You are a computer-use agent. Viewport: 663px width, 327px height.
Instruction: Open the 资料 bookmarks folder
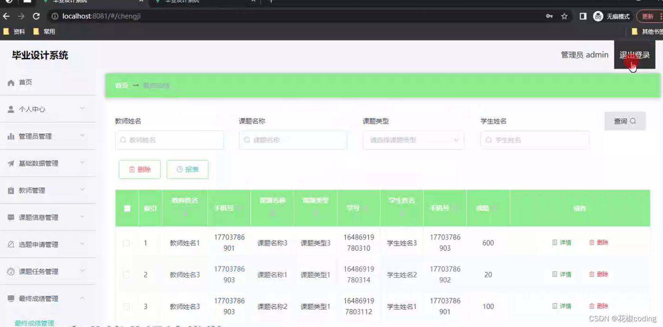tap(15, 31)
